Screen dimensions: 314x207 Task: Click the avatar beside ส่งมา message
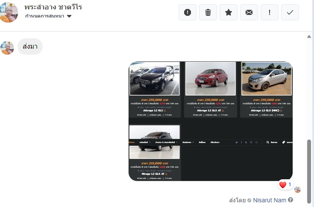[7, 48]
